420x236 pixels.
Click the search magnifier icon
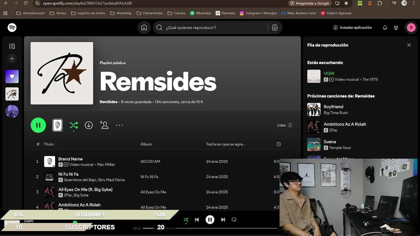coord(159,28)
